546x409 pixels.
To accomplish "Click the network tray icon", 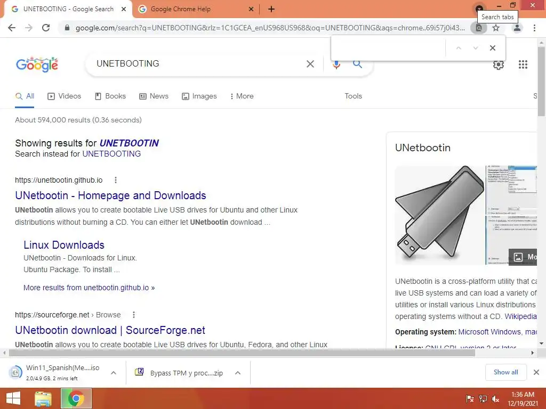I will pyautogui.click(x=483, y=399).
